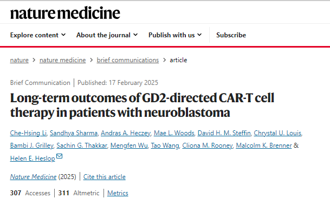Open corresponding author Helen E. Heslop
The image size is (330, 205).
[x=33, y=158]
